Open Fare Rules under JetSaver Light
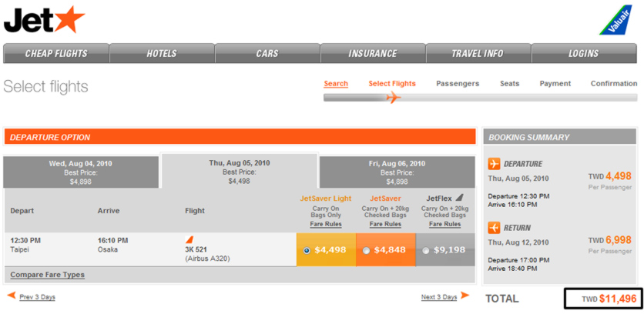 [326, 224]
